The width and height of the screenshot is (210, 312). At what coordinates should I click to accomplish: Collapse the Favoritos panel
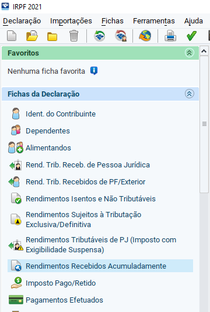190,53
